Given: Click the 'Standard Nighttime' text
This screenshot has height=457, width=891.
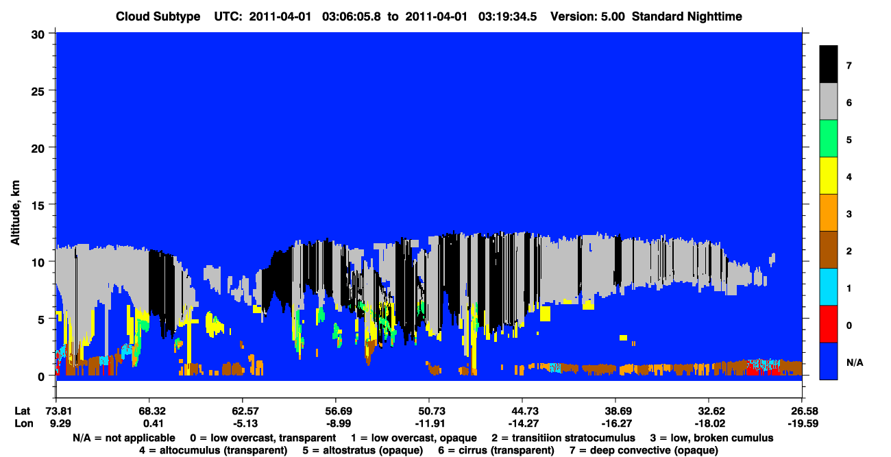Looking at the screenshot, I should 687,16.
